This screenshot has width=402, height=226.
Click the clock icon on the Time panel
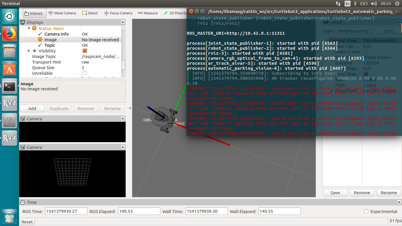tap(22, 202)
